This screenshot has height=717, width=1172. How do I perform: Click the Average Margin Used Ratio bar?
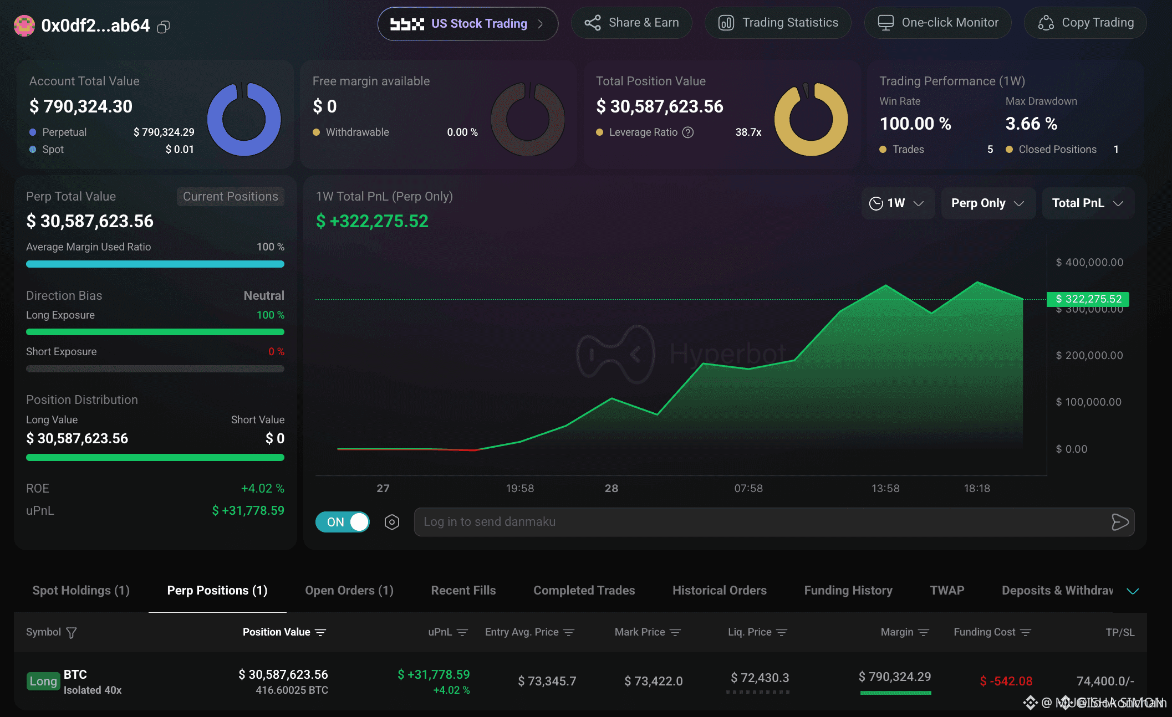click(155, 264)
